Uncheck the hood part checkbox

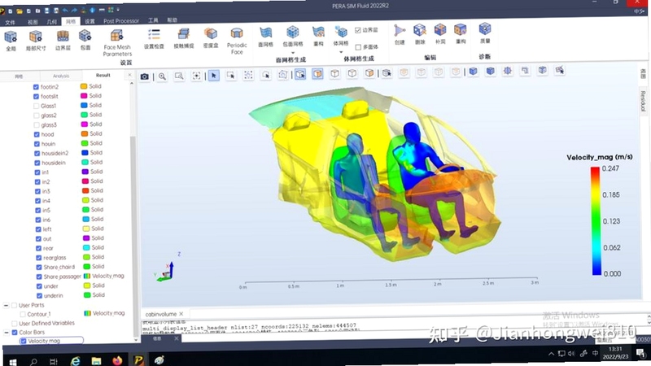click(37, 134)
